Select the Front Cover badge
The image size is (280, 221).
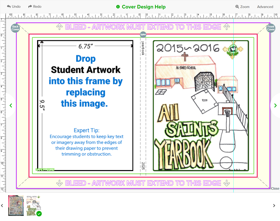point(271,28)
